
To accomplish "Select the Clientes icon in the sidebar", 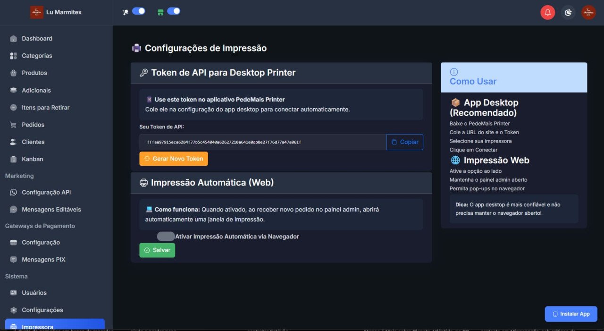I will point(14,142).
